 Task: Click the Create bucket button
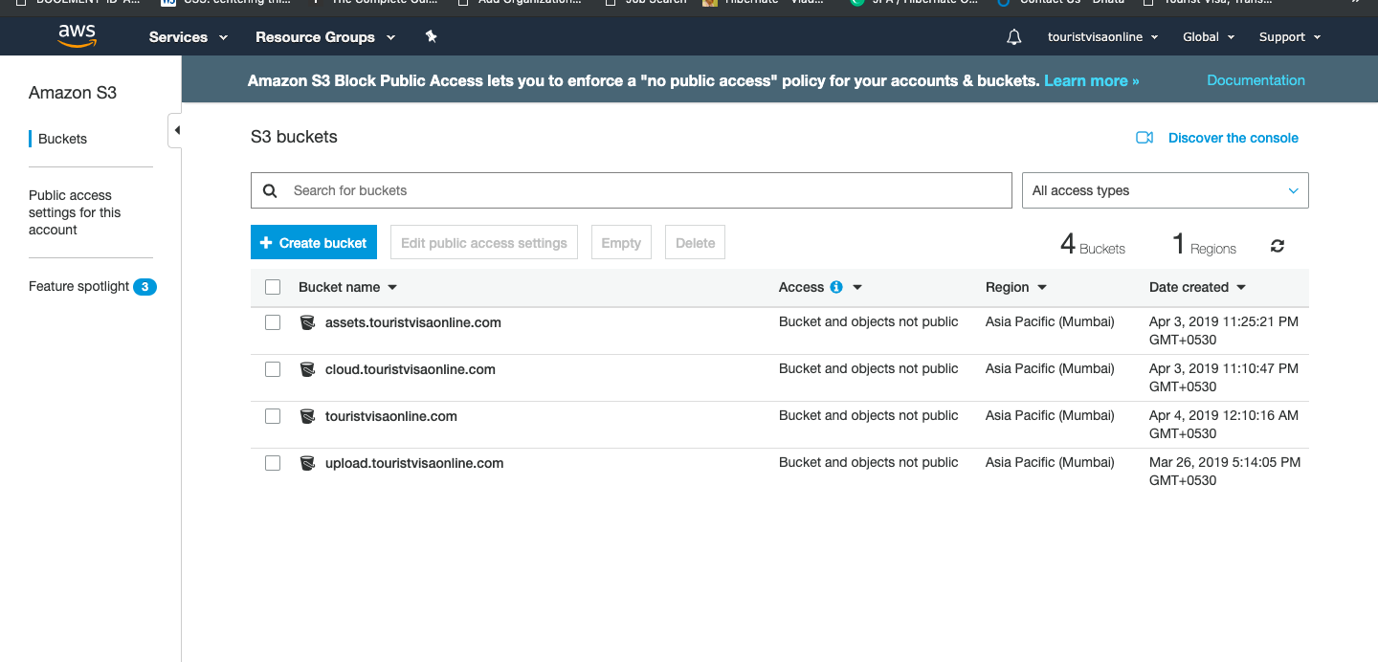click(x=314, y=243)
